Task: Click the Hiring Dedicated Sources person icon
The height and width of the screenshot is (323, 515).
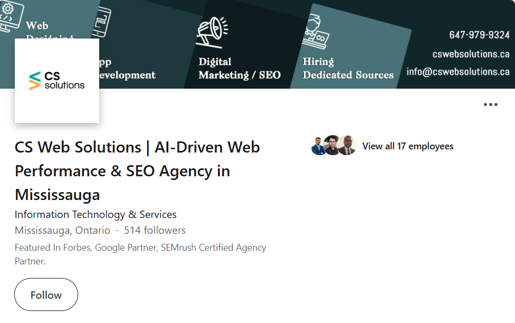Action: (x=316, y=32)
